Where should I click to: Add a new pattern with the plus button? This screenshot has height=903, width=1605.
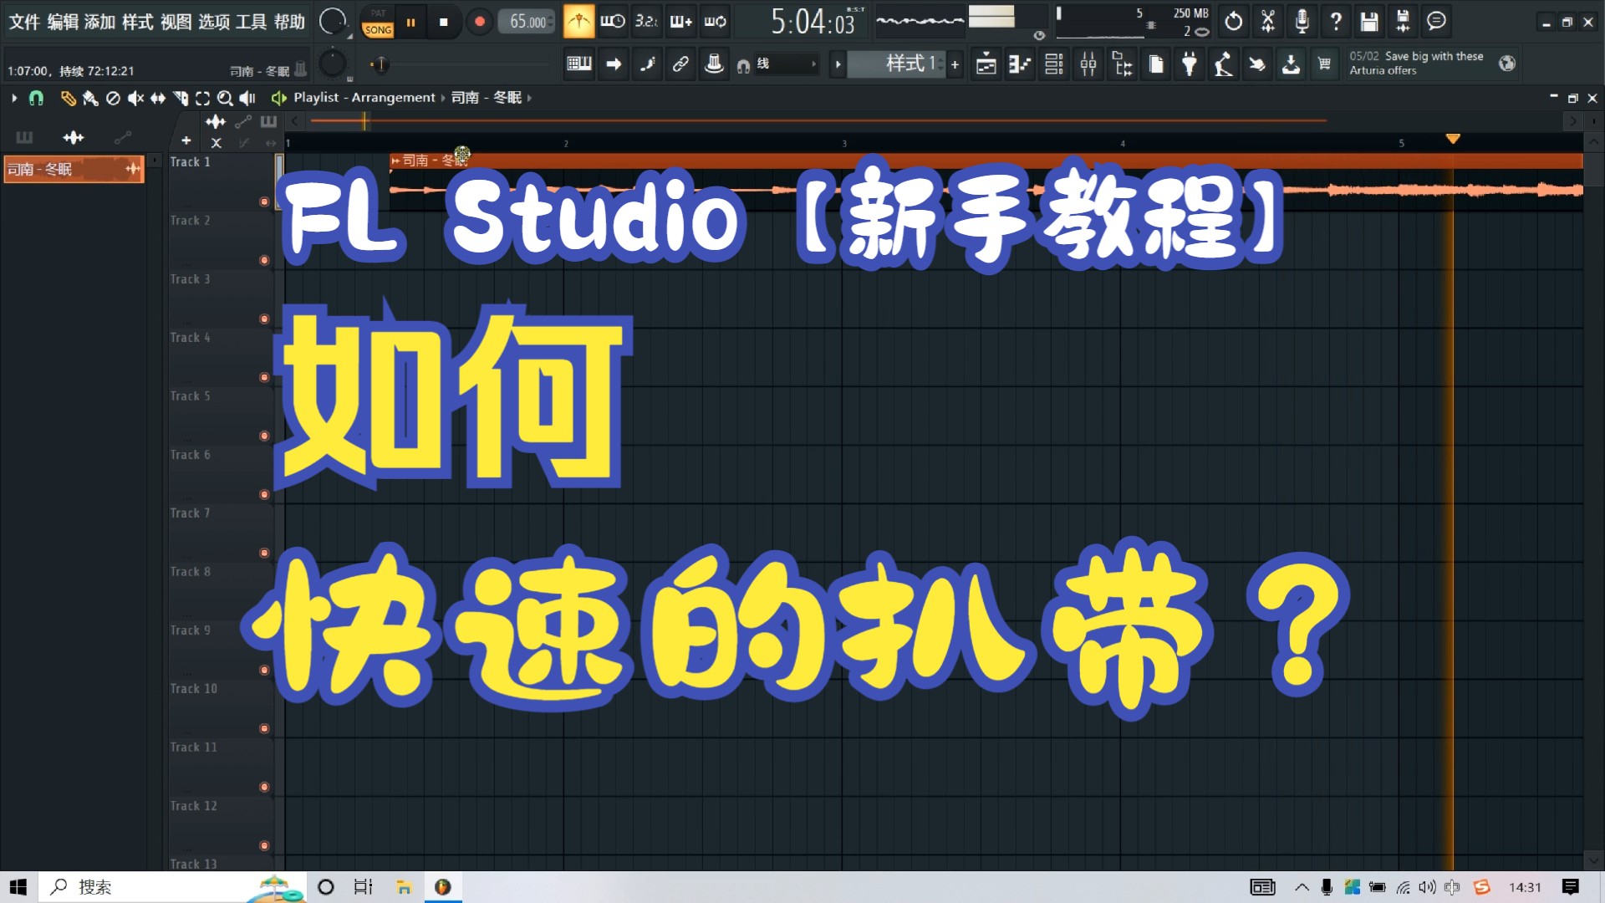click(x=955, y=64)
